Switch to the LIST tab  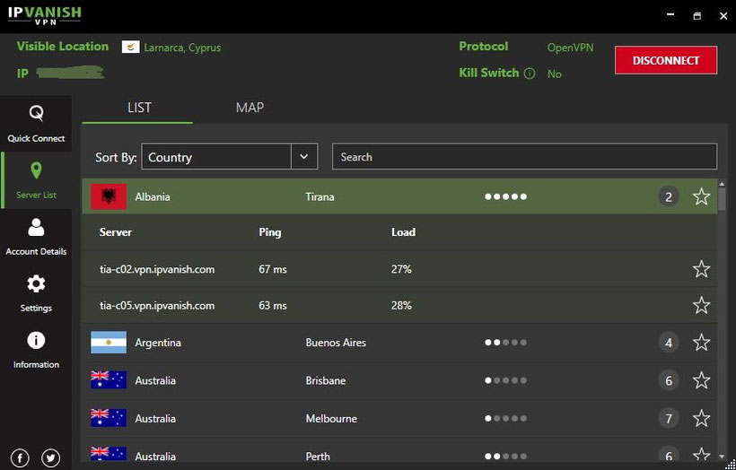point(139,108)
